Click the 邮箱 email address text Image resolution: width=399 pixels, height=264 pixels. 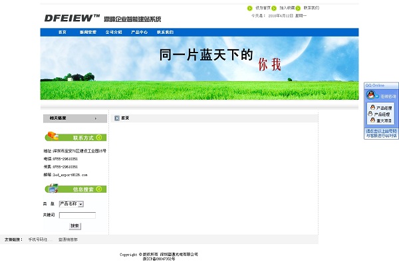pos(65,175)
